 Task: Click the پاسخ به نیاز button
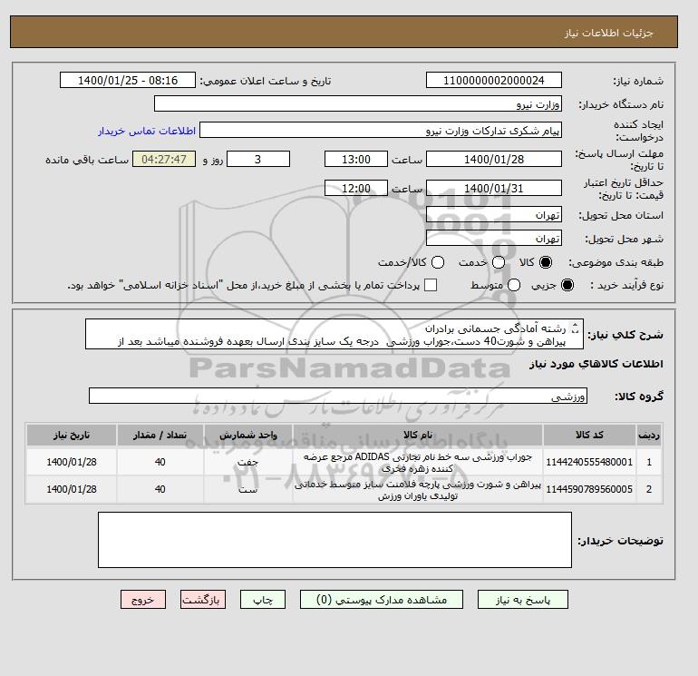pos(523,600)
